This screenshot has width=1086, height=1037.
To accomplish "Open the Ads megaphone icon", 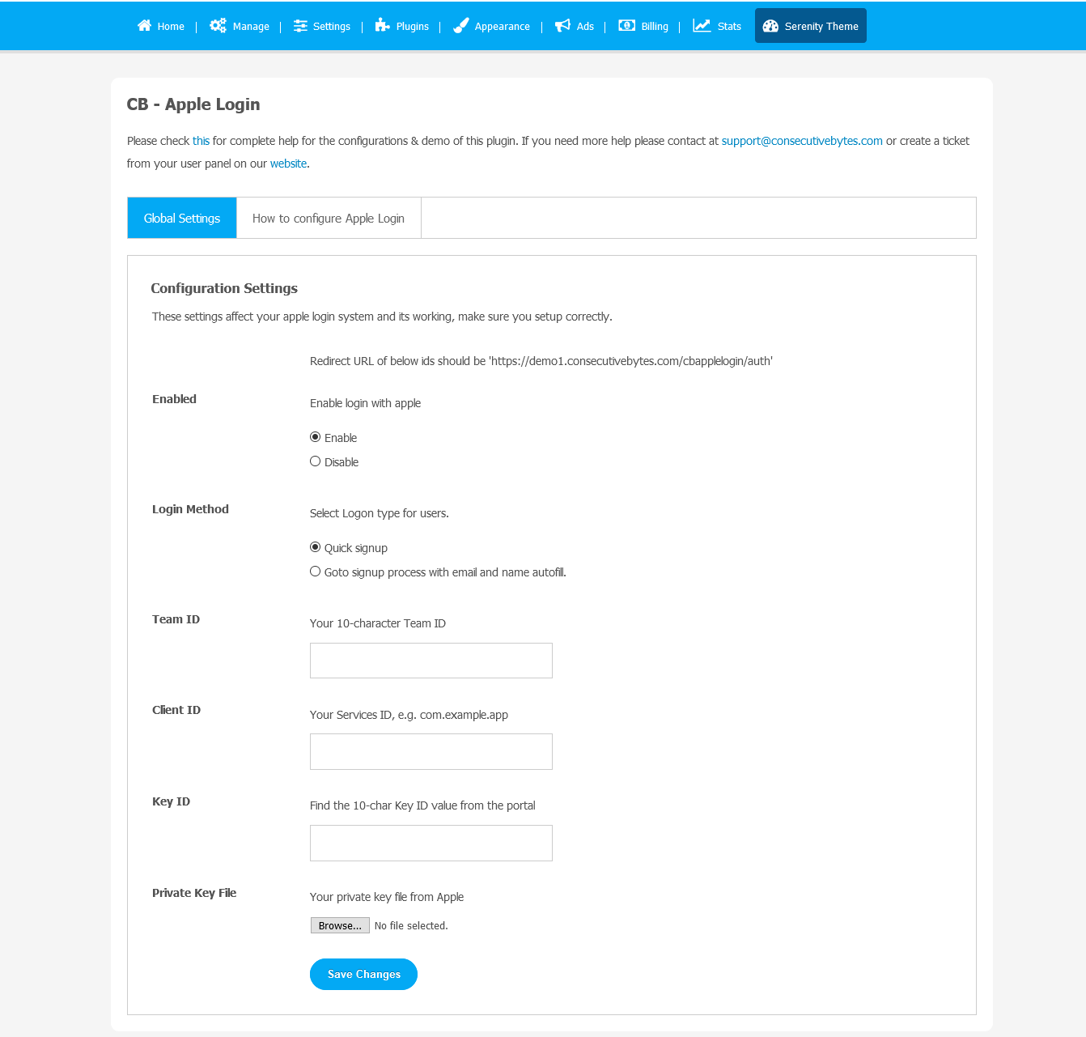I will [x=562, y=26].
